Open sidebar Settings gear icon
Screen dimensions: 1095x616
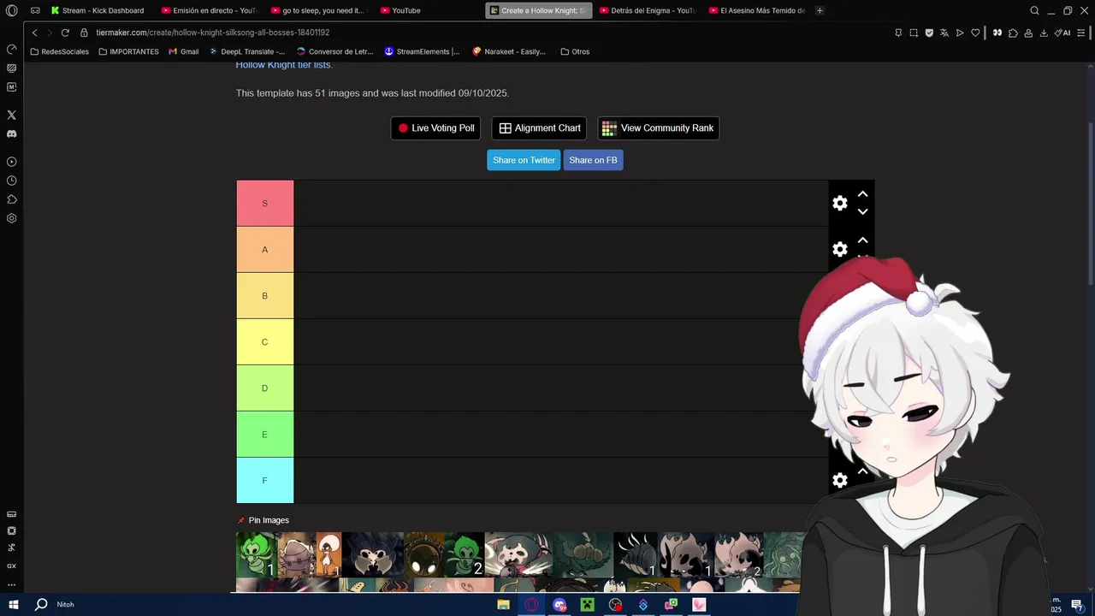[x=11, y=218]
